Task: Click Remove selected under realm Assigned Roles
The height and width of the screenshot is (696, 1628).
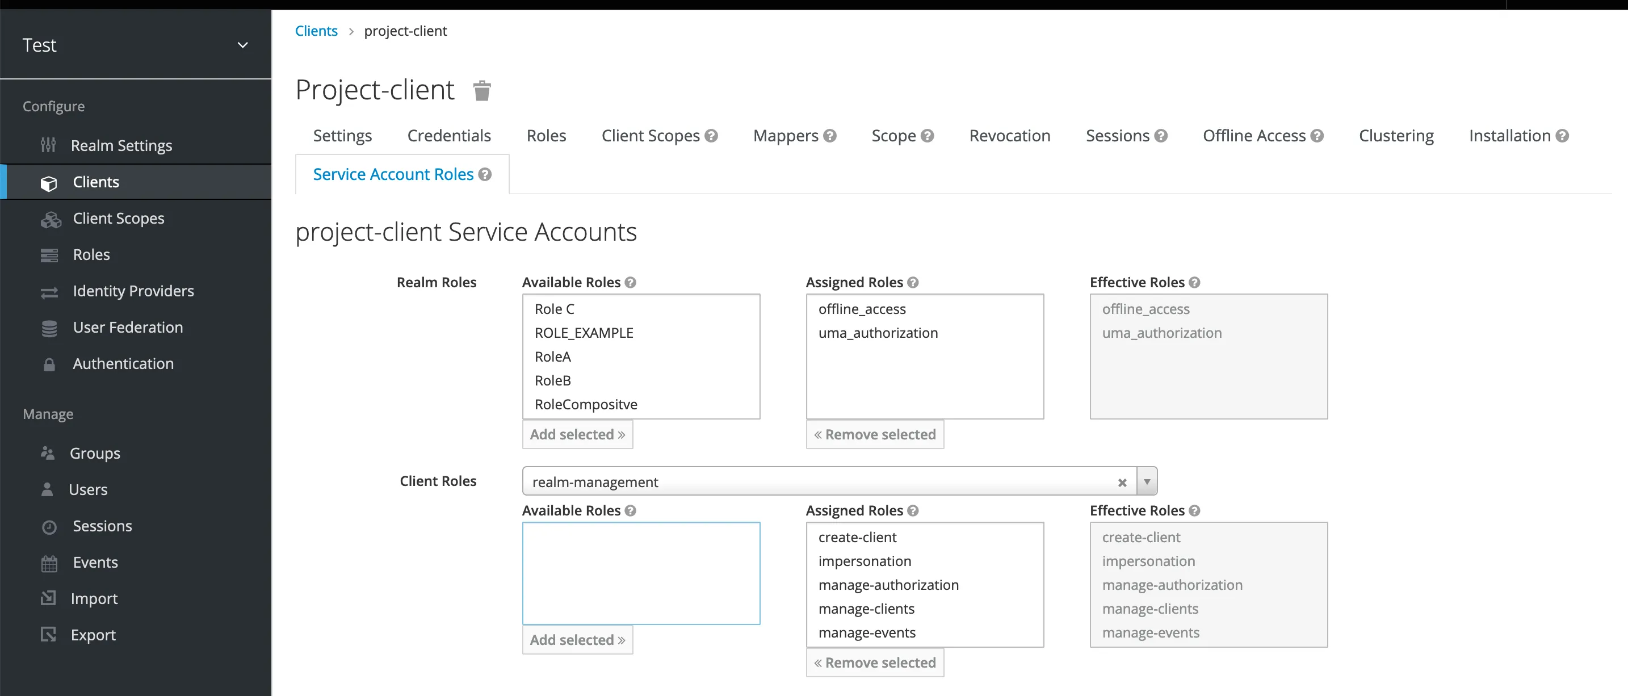Action: (x=875, y=434)
